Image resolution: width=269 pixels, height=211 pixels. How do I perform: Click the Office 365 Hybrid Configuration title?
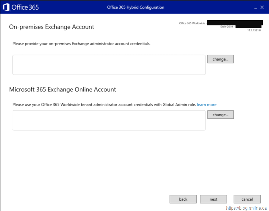pyautogui.click(x=136, y=7)
